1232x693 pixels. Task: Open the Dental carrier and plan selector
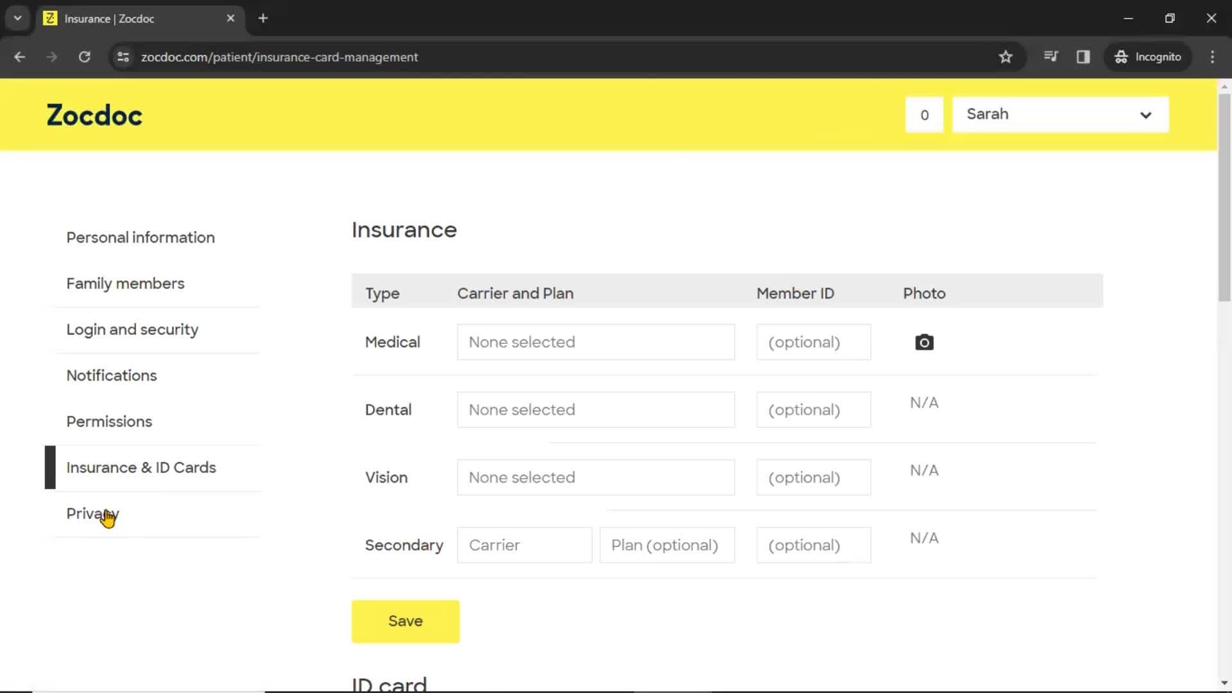pyautogui.click(x=595, y=409)
